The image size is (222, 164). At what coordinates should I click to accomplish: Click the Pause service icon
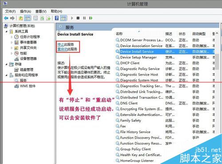click(84, 18)
